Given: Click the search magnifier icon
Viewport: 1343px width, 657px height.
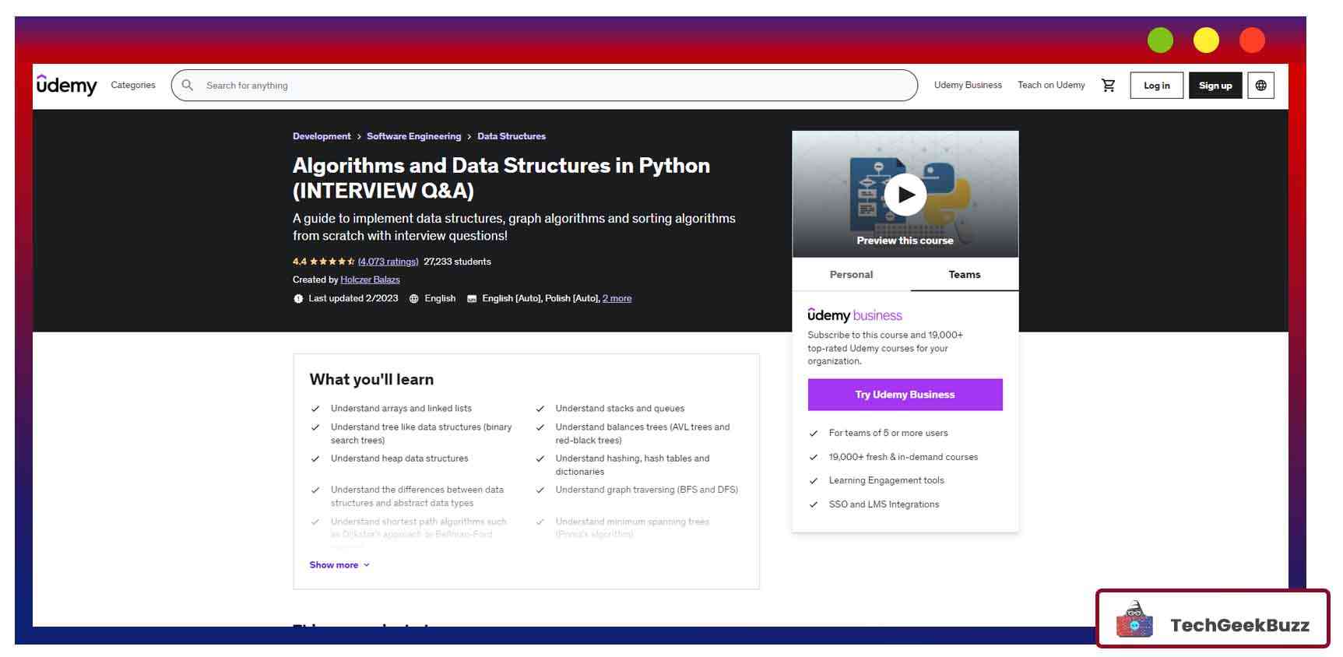Looking at the screenshot, I should click(187, 85).
